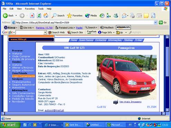
Task: Click the Go button next to the address bar
Action: pyautogui.click(x=163, y=22)
